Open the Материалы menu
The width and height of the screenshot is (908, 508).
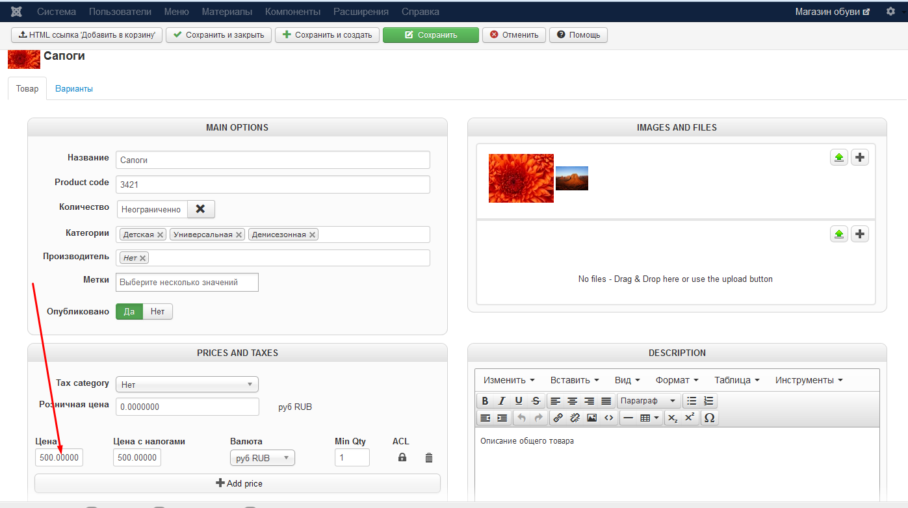coord(227,12)
